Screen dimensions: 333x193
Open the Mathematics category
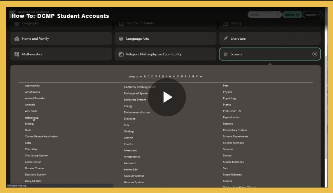(x=61, y=54)
